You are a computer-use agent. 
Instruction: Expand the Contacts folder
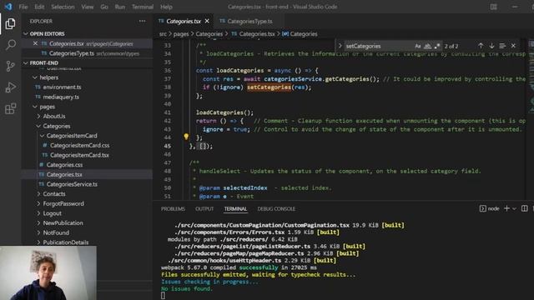click(x=53, y=194)
